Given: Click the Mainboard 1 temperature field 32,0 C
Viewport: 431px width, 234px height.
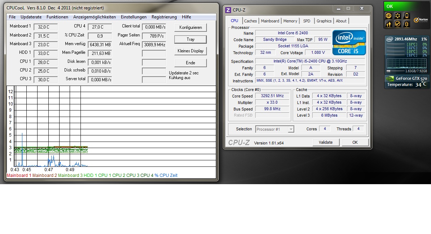Looking at the screenshot, I should click(x=45, y=27).
